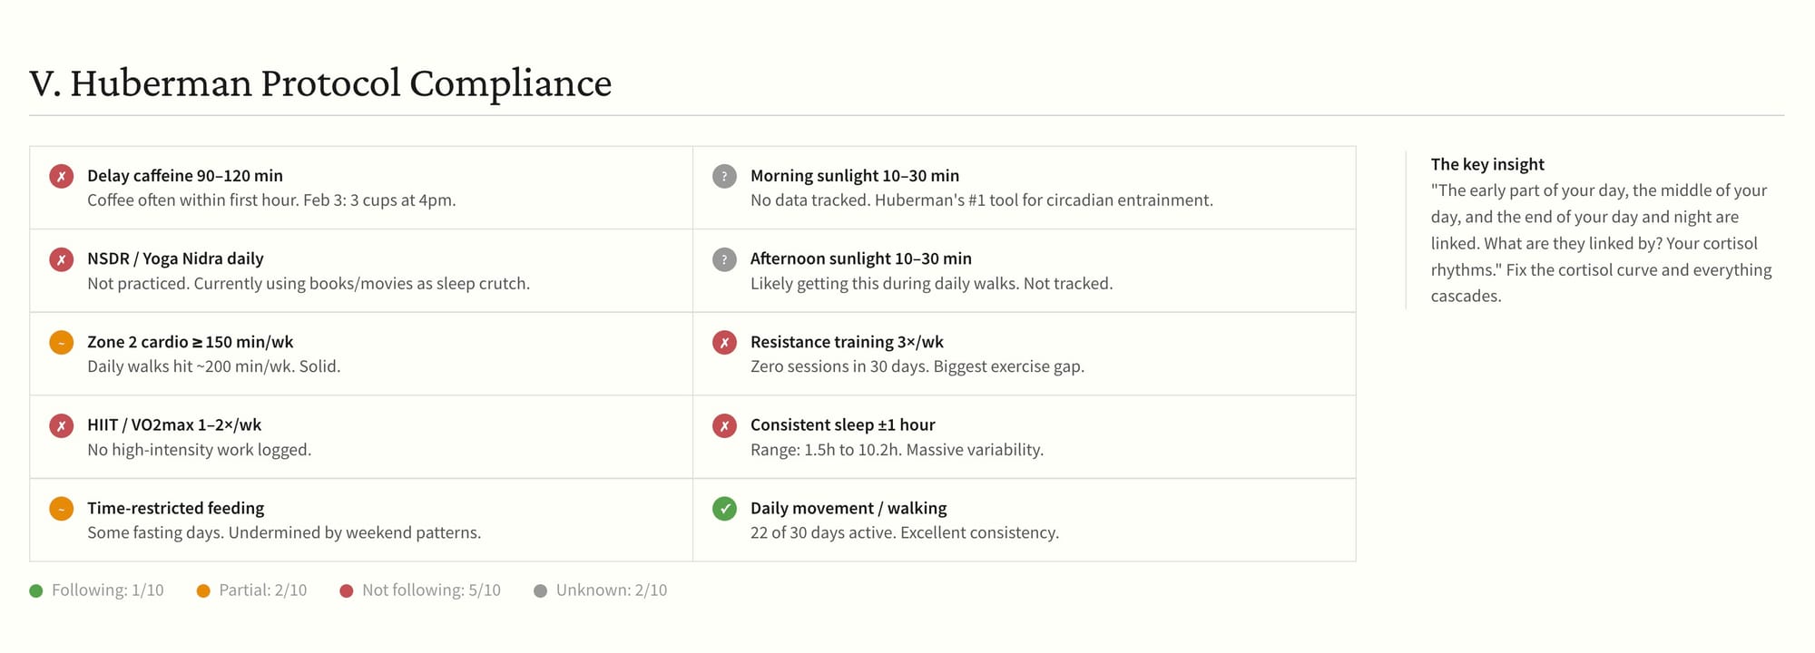Click the 'Daily movement / walking' title
Image resolution: width=1815 pixels, height=653 pixels.
[x=848, y=509]
